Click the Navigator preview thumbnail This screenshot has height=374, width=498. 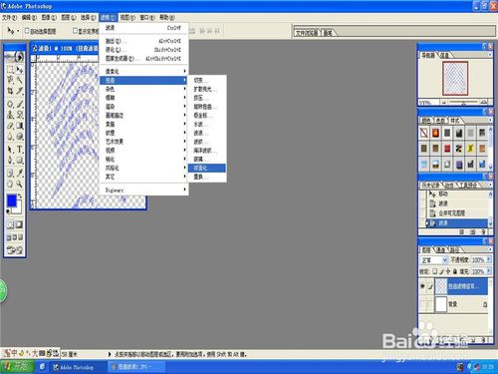pos(455,78)
